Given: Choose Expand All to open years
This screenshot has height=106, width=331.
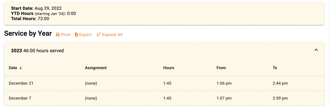Looking at the screenshot, I should (112, 35).
